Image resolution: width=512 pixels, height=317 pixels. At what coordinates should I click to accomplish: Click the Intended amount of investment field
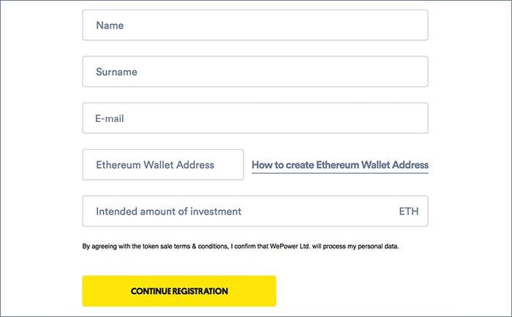(241, 212)
